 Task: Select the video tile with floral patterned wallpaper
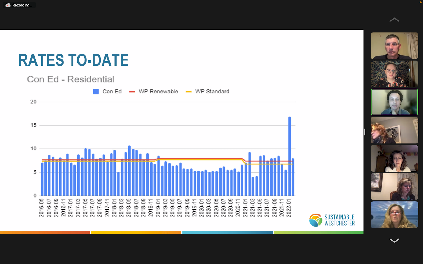(394, 74)
